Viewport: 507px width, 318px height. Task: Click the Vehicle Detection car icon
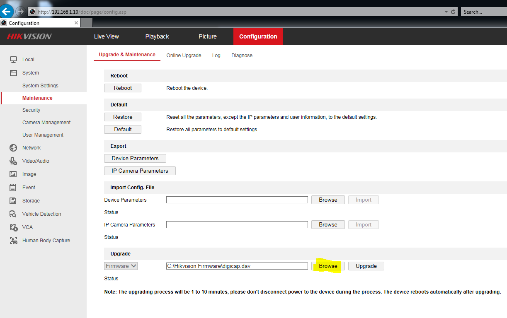click(13, 214)
